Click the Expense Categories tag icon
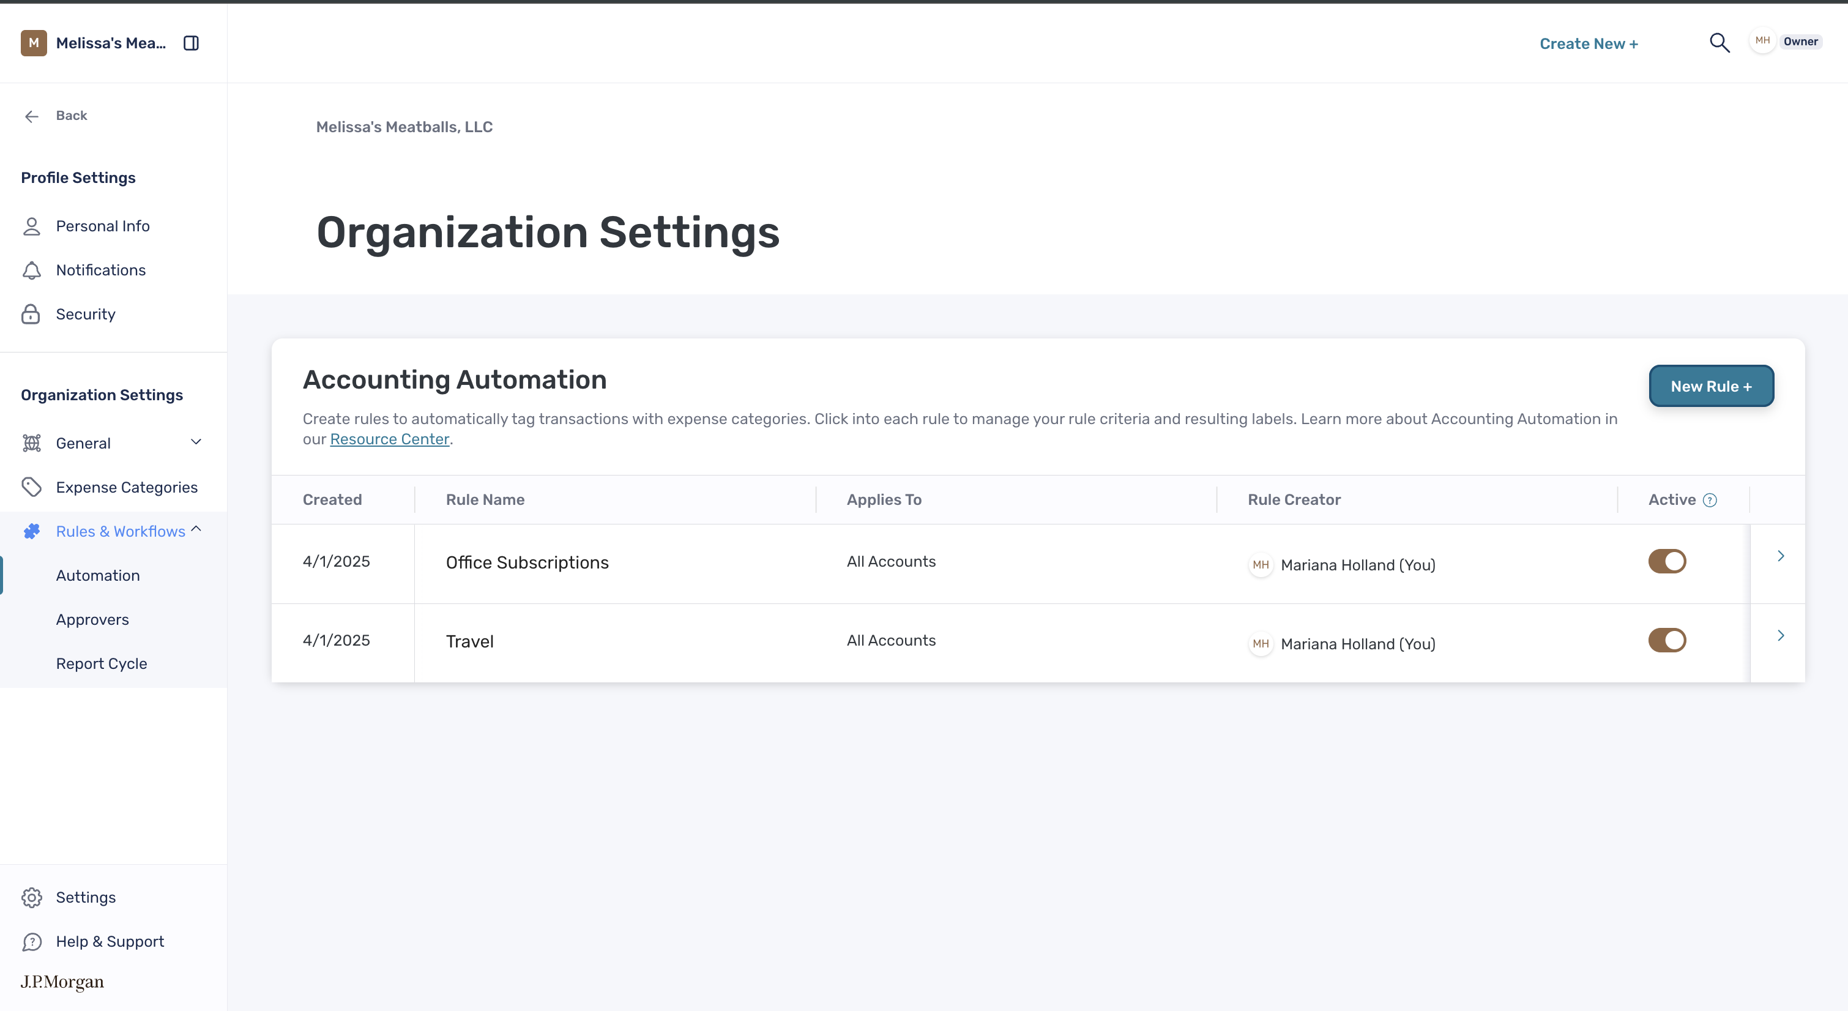Screen dimensions: 1848x1011 (x=32, y=487)
